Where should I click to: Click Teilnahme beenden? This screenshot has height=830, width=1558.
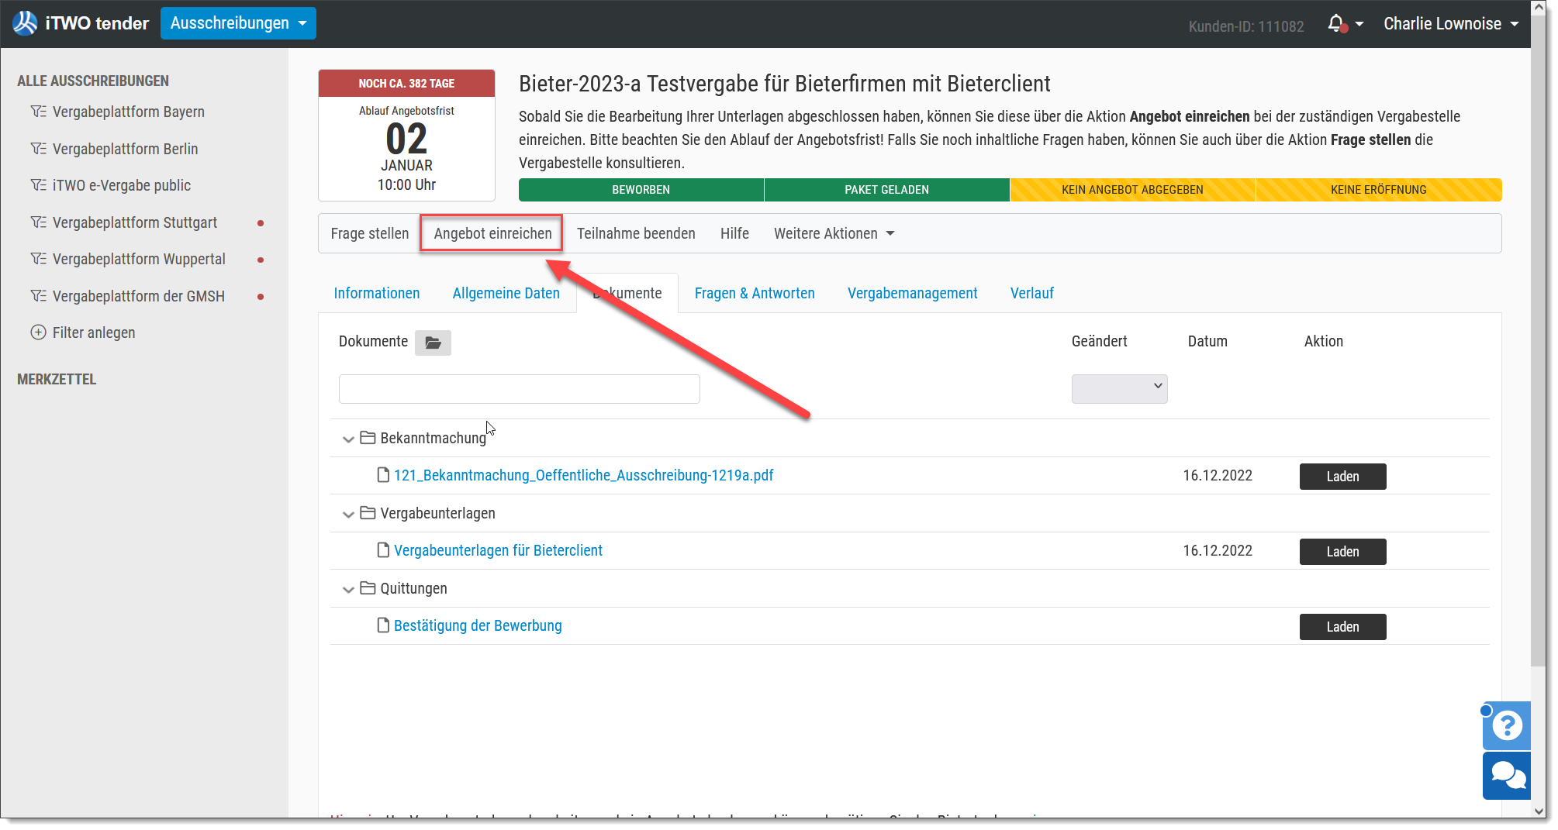tap(636, 233)
